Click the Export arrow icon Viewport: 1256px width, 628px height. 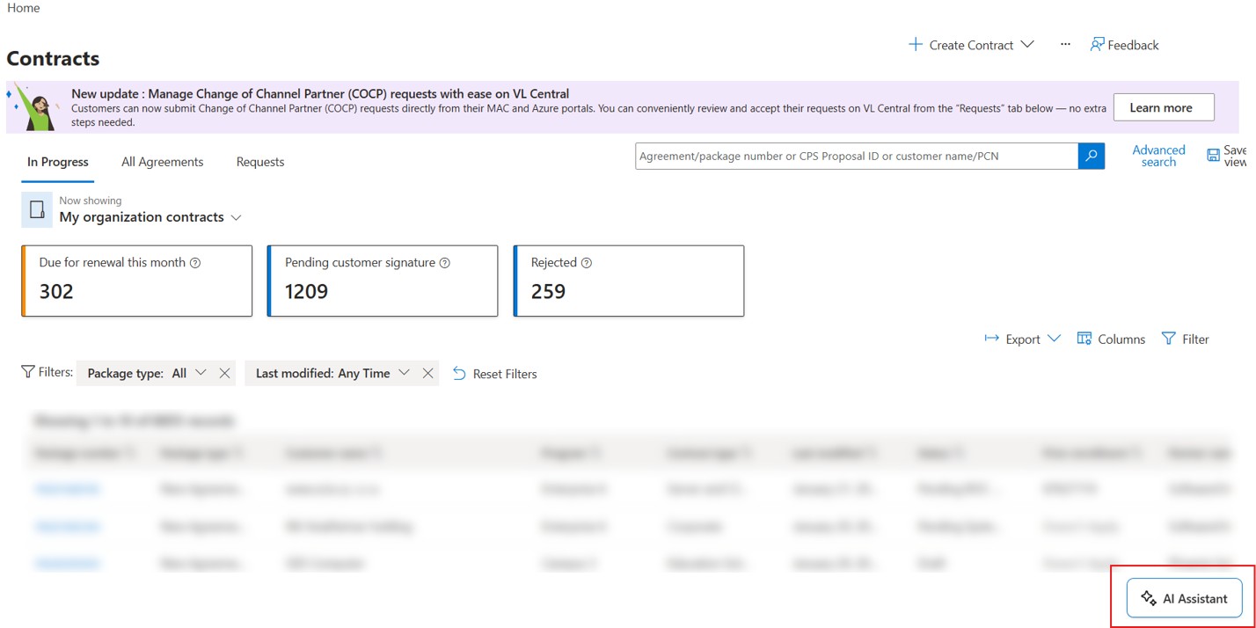pyautogui.click(x=991, y=339)
